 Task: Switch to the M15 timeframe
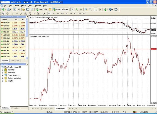(58, 14)
